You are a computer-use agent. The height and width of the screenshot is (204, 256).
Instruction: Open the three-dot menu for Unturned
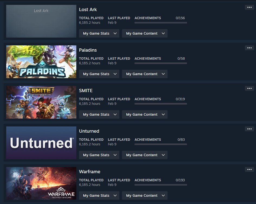(x=249, y=129)
